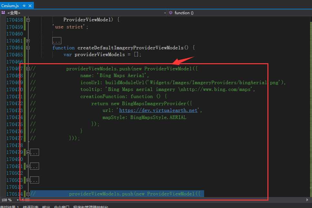Click the collapsed '...' box on line 170491
Viewport: 312px width, 208px height.
(x=35, y=166)
